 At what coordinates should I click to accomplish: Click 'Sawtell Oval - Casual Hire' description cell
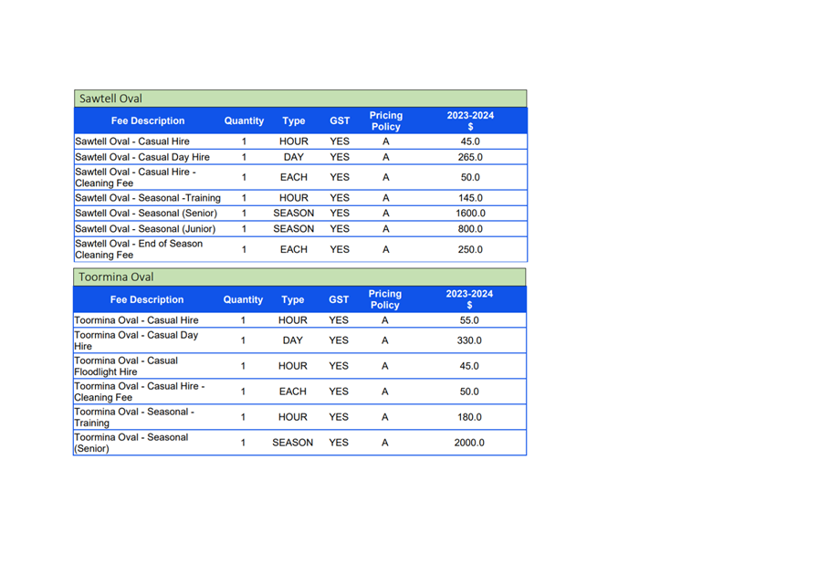pos(132,141)
